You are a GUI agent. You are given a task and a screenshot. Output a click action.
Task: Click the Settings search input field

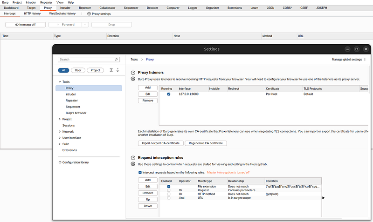pos(89,60)
